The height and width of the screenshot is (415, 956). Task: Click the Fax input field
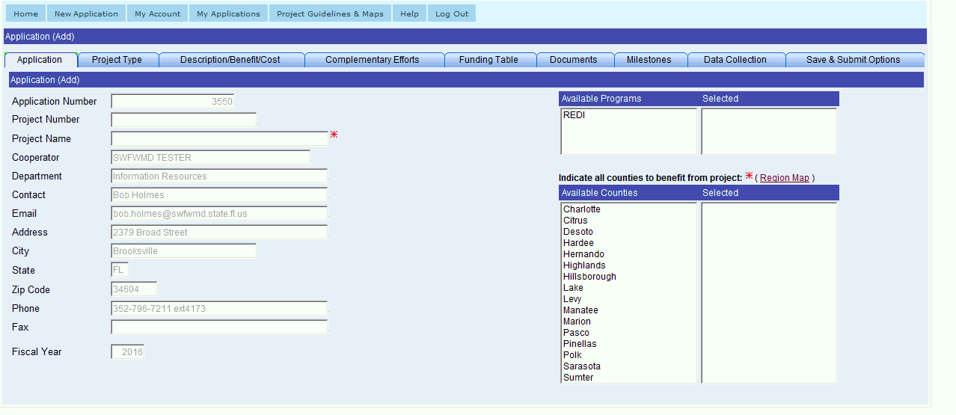click(219, 327)
